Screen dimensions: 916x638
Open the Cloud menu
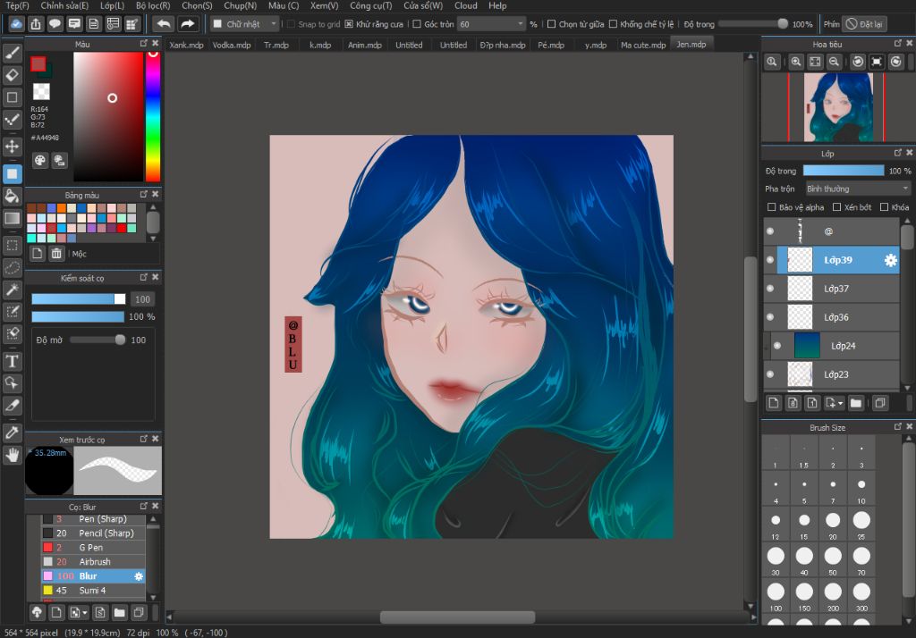(x=465, y=5)
